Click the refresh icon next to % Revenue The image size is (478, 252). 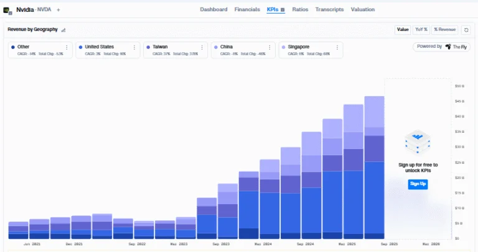(466, 30)
